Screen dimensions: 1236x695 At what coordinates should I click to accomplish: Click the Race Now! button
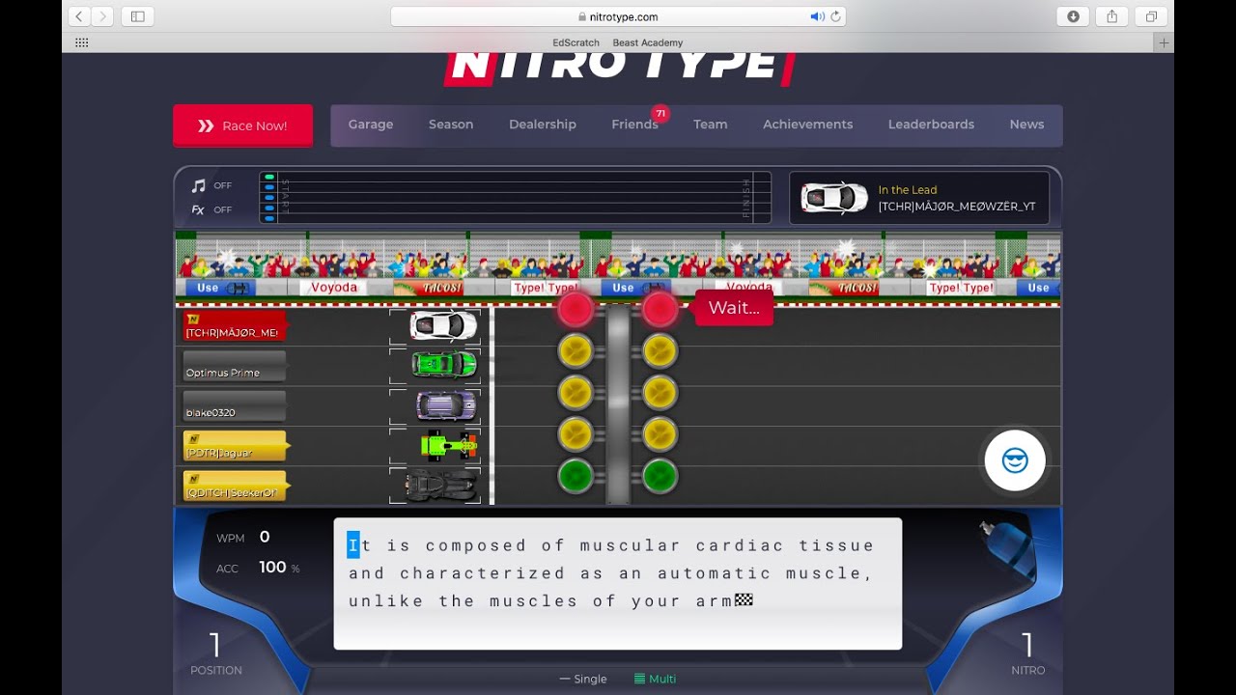click(243, 125)
